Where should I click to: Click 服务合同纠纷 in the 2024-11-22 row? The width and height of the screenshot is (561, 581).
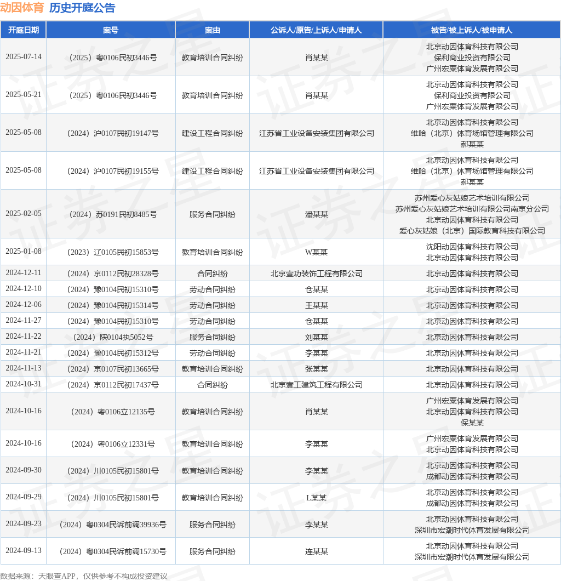[x=212, y=337]
